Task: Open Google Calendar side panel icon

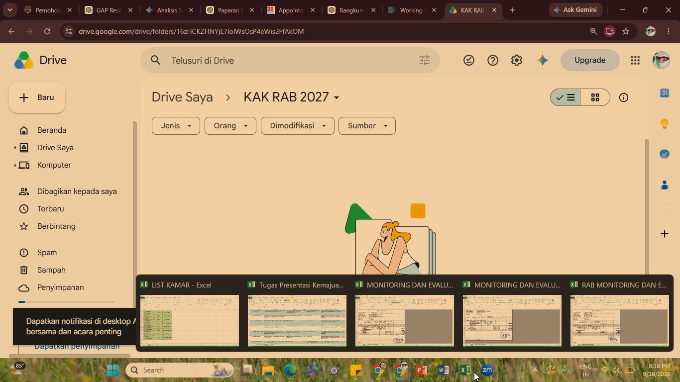Action: click(665, 93)
